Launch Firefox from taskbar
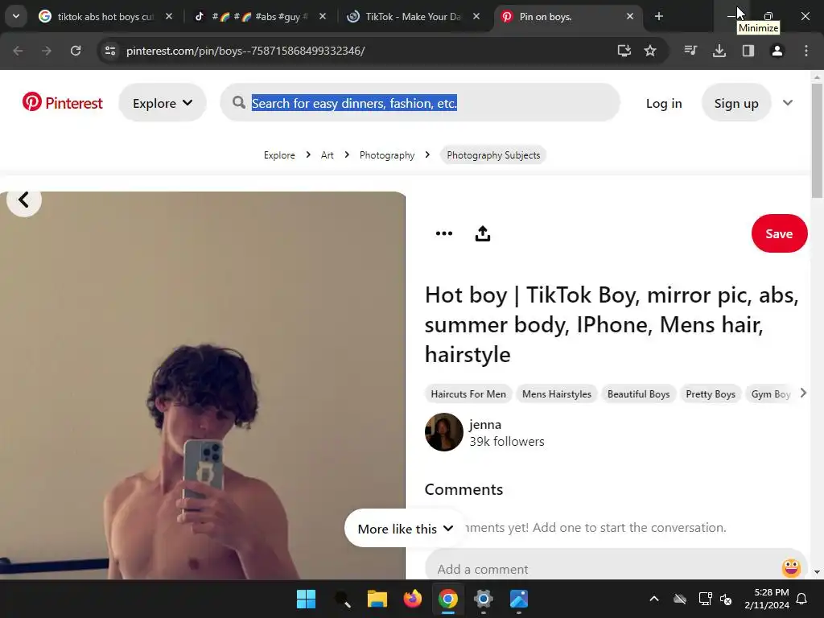 coord(413,599)
